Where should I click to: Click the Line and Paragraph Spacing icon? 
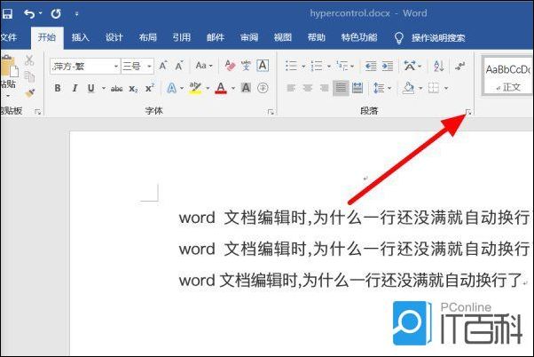[379, 88]
